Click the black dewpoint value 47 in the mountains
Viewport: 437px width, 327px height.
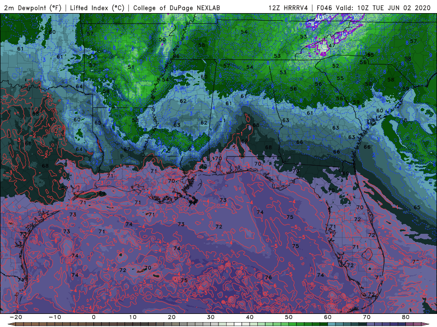pyautogui.click(x=332, y=46)
